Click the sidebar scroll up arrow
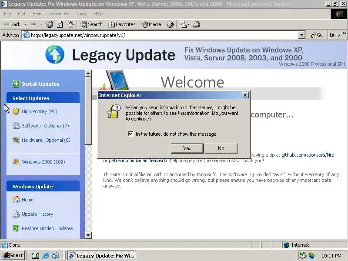Image resolution: width=348 pixels, height=261 pixels. click(88, 73)
